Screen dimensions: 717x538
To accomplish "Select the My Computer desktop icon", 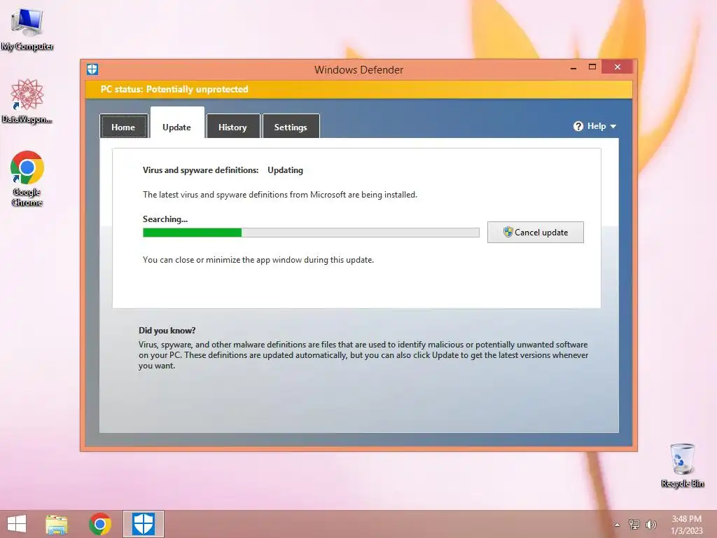I will (27, 29).
